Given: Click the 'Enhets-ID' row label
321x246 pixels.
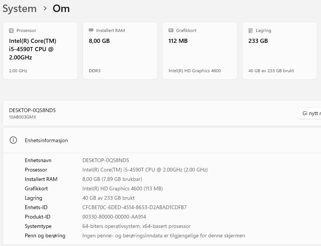Looking at the screenshot, I should pos(36,207).
